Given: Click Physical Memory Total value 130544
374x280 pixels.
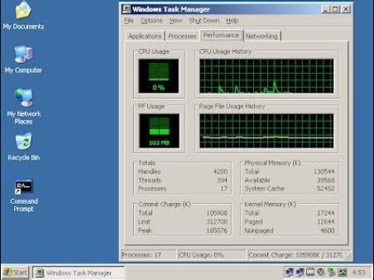Looking at the screenshot, I should pos(324,171).
